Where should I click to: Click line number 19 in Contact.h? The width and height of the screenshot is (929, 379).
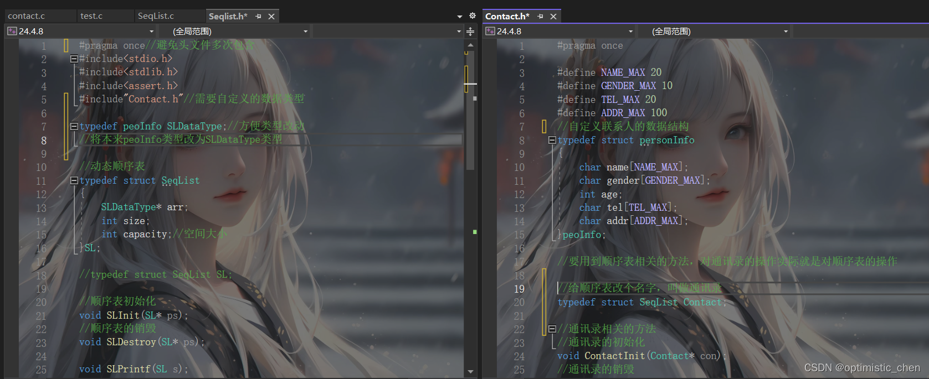click(x=519, y=289)
